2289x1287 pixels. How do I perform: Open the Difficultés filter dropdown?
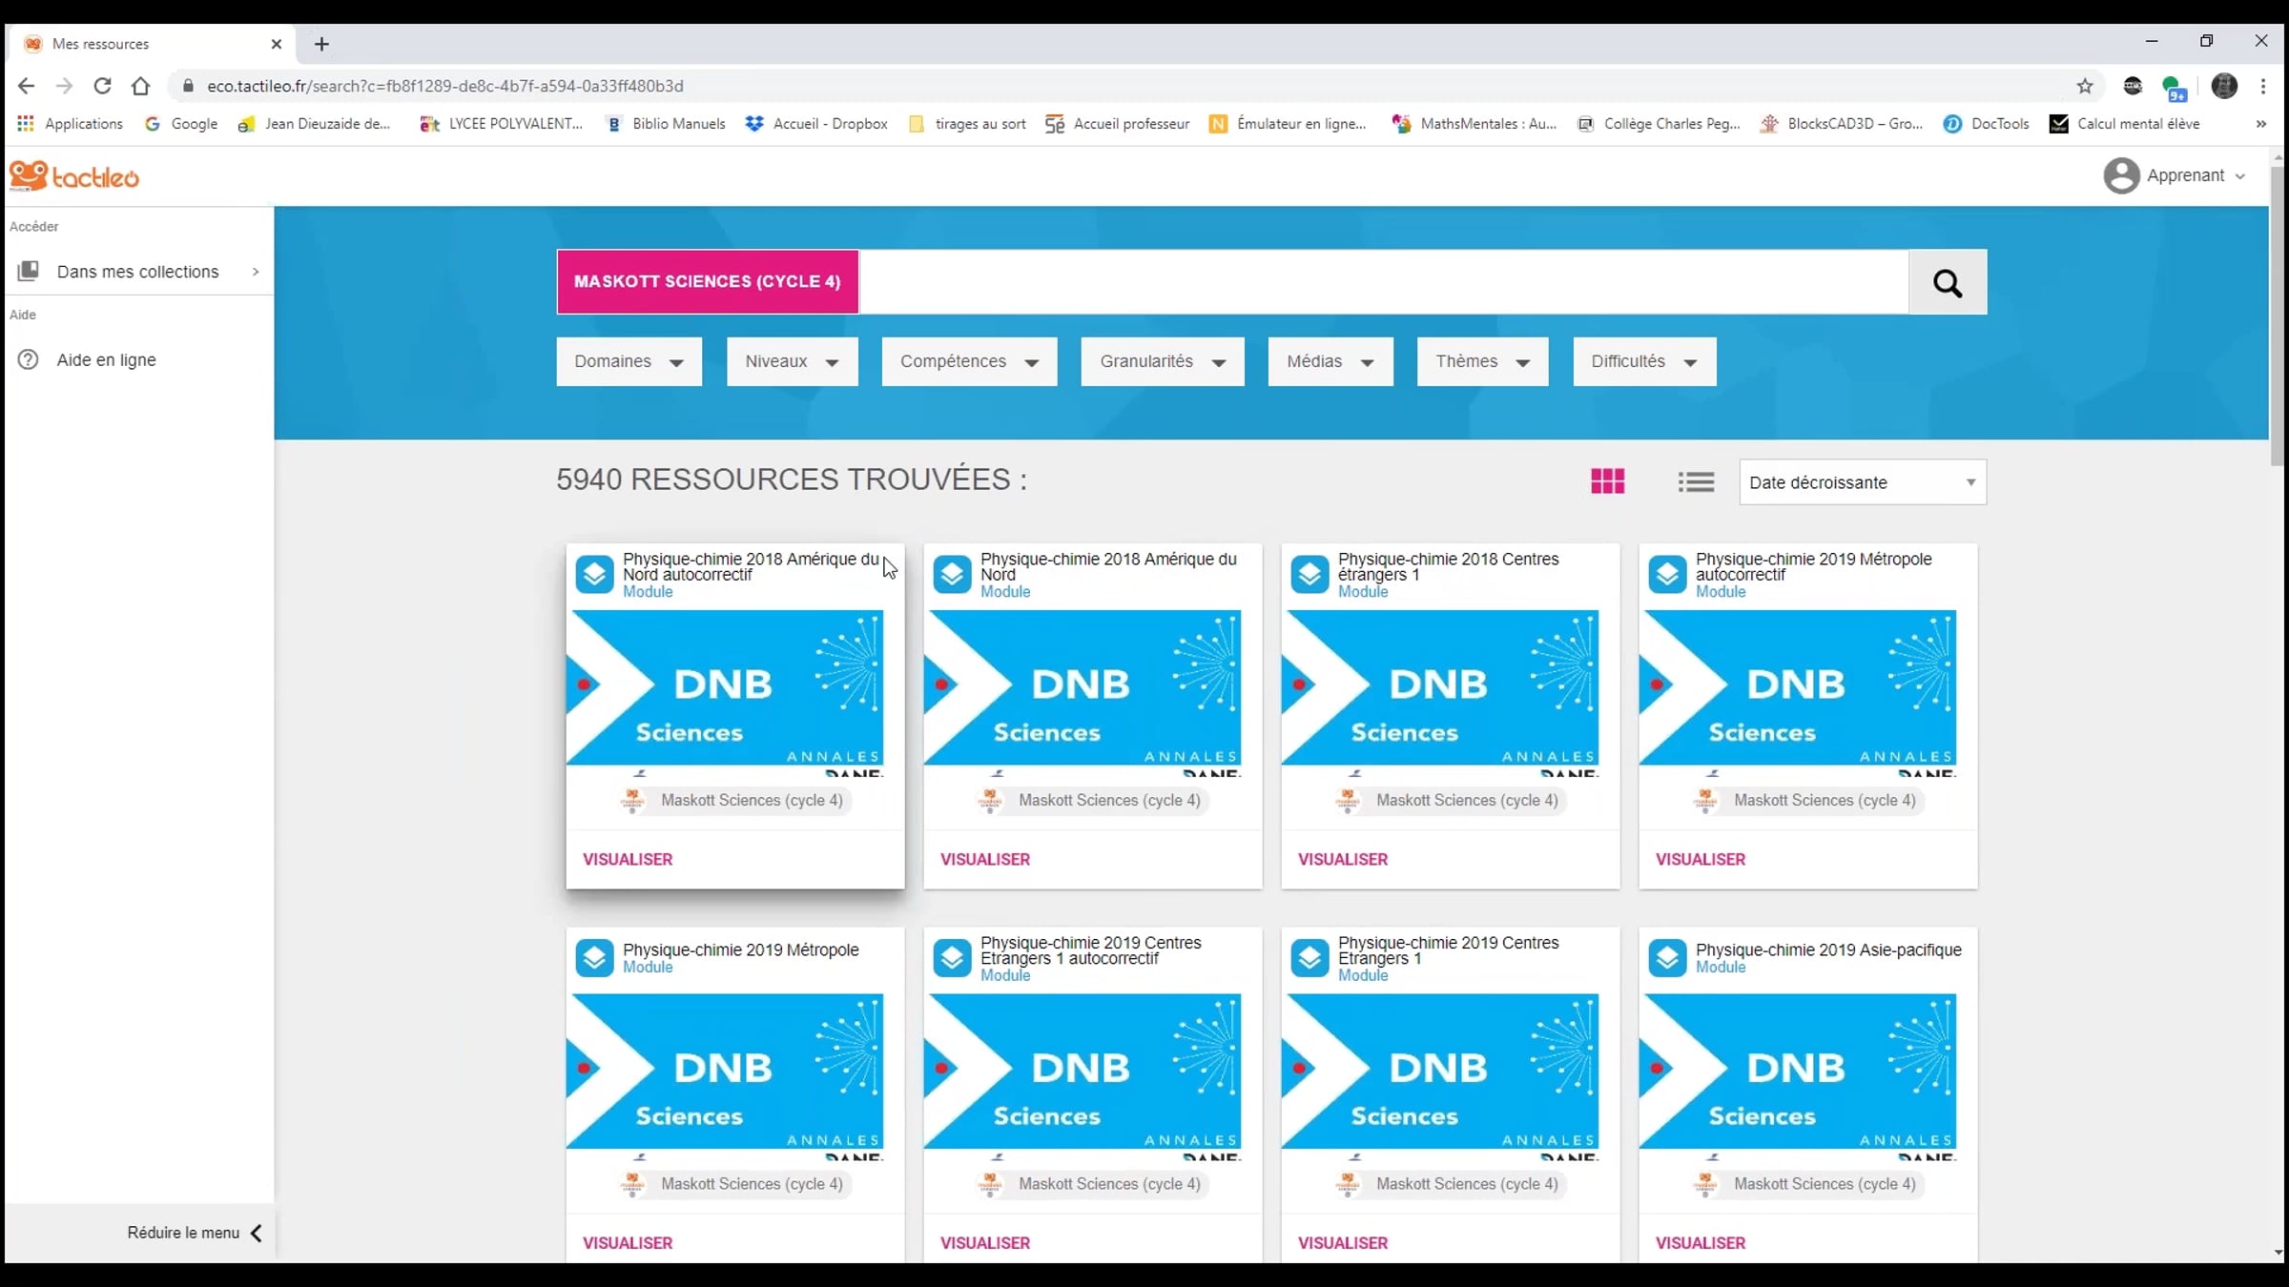(1645, 361)
